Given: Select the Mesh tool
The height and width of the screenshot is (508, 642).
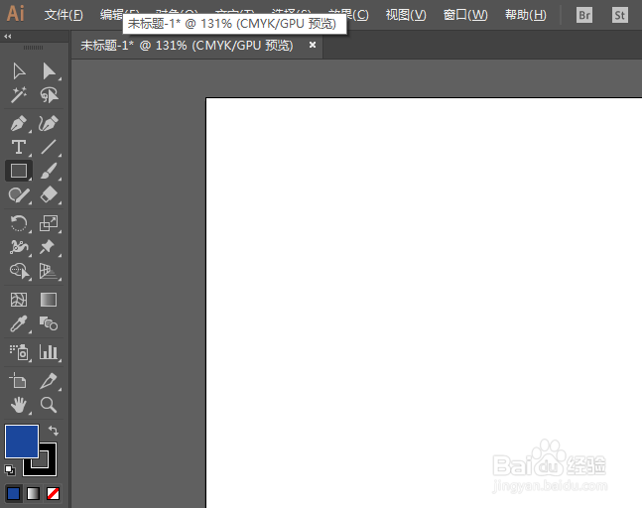Looking at the screenshot, I should [x=19, y=300].
